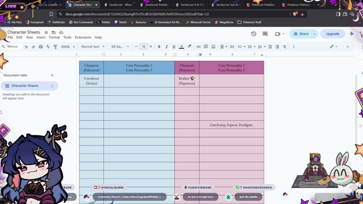
Task: Move the document to a folder
Action: pos(54,32)
